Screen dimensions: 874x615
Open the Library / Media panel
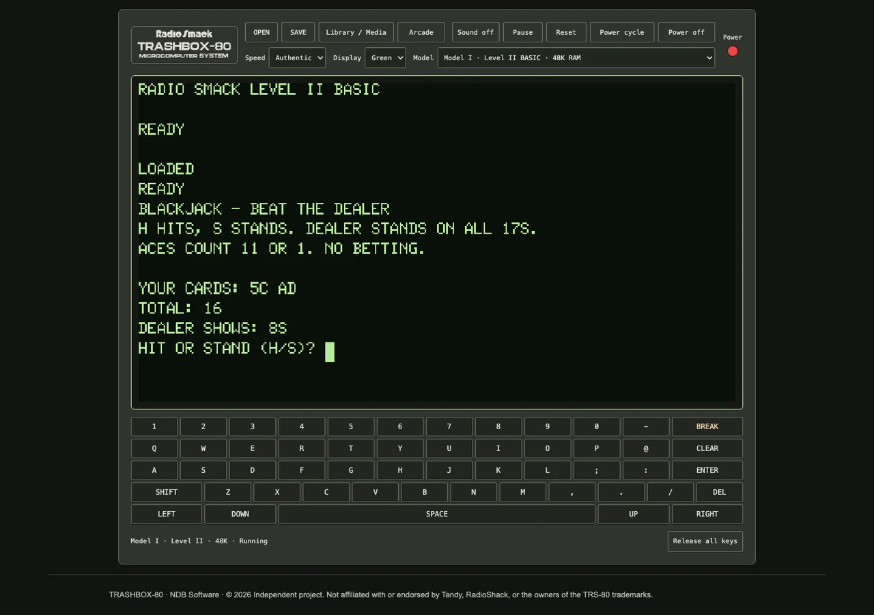(x=356, y=32)
